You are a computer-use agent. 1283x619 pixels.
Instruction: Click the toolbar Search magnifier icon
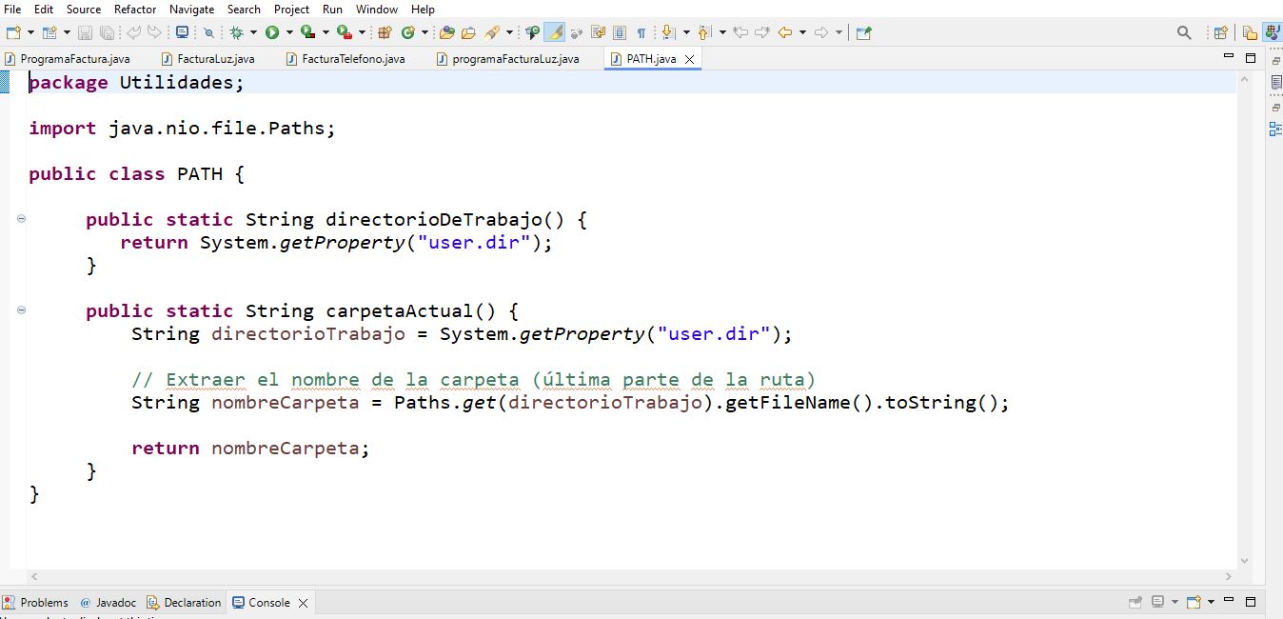click(1184, 32)
